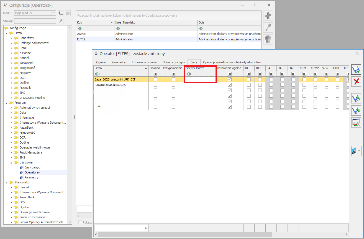Tick KB checkbox for Baza_2025_znaczniki_JPK_CIT
The image size is (364, 239).
249,79
